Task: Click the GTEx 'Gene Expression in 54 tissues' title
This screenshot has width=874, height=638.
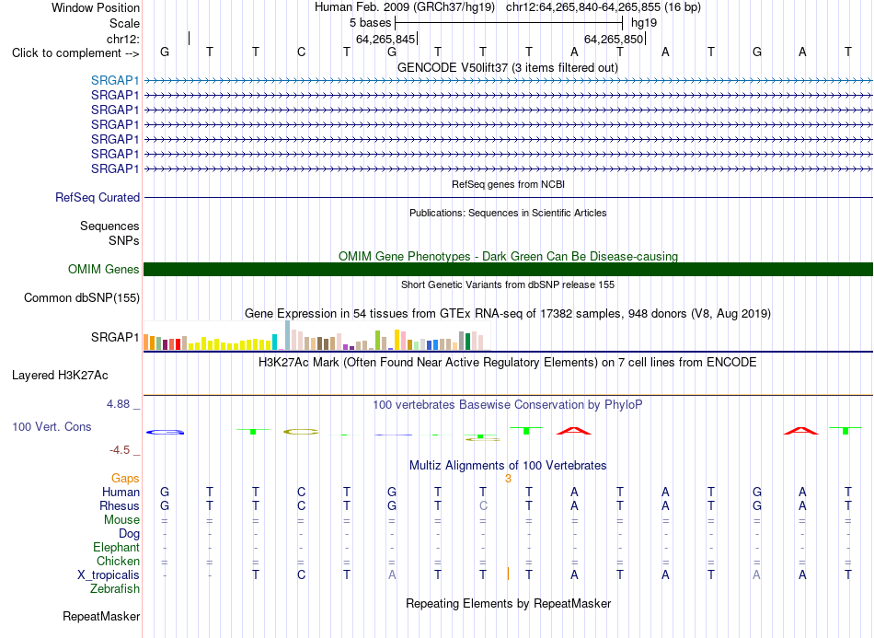Action: tap(508, 313)
